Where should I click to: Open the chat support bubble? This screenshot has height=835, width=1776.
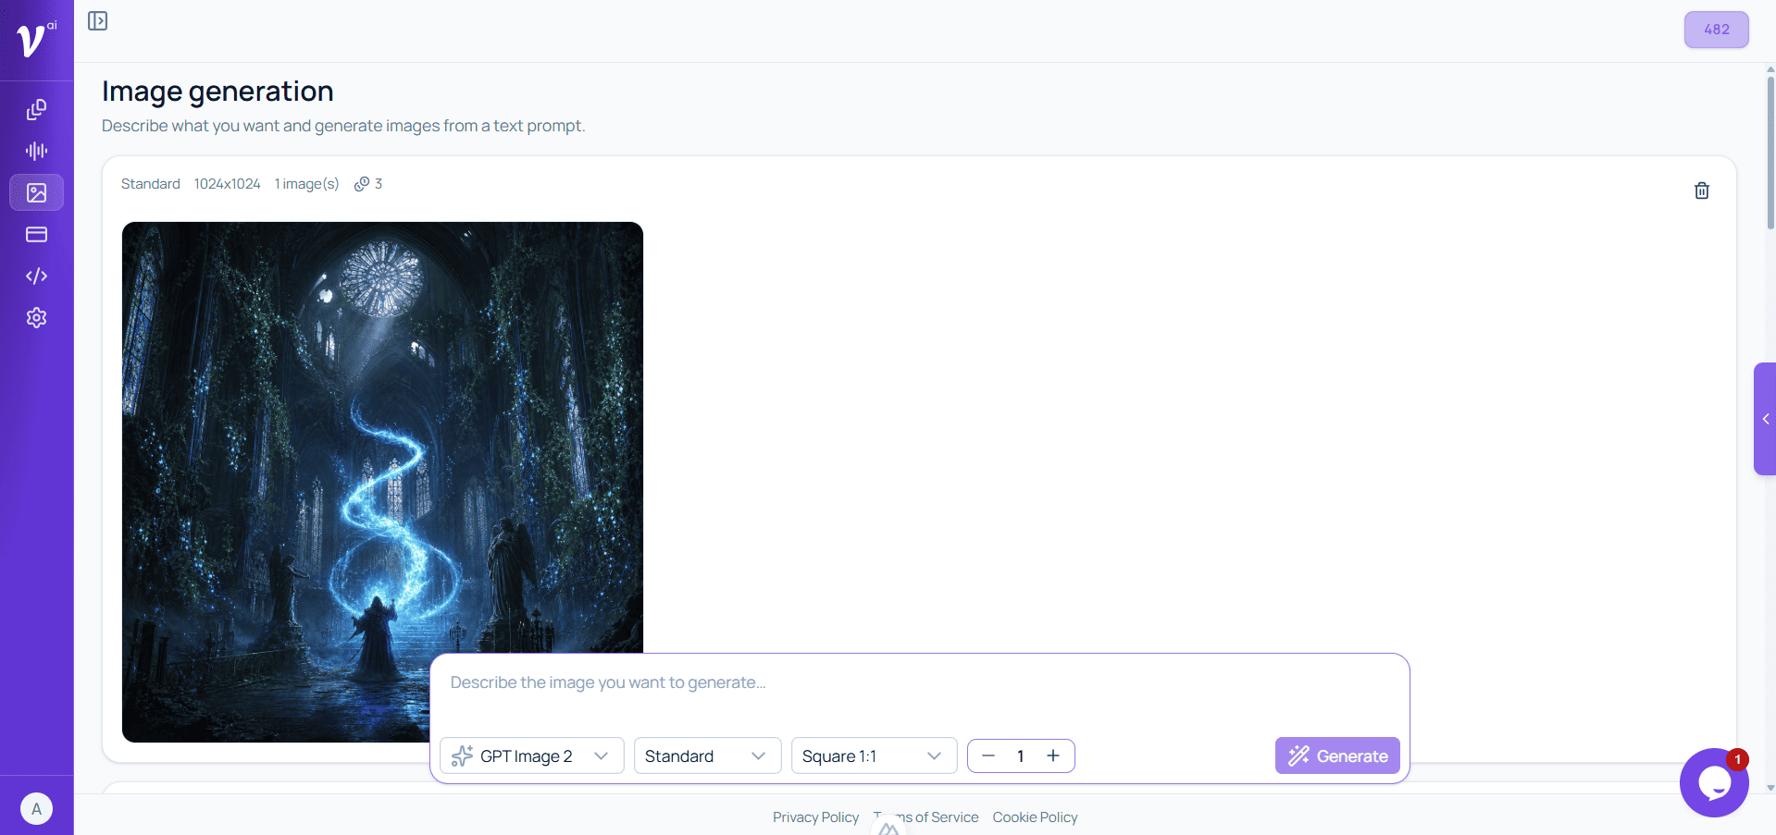coord(1714,782)
